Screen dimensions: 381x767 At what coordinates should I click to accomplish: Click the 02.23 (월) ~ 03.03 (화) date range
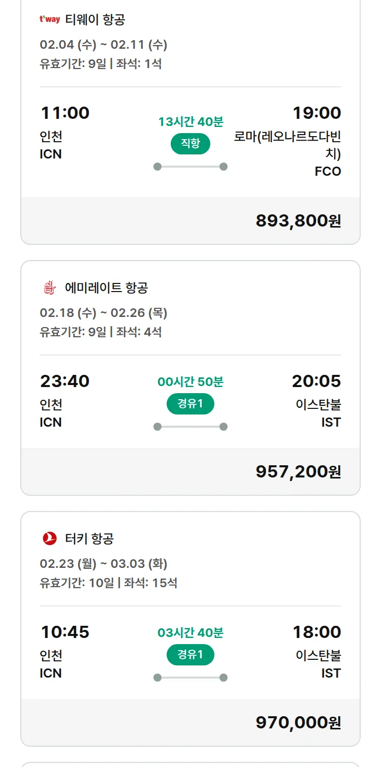click(104, 564)
